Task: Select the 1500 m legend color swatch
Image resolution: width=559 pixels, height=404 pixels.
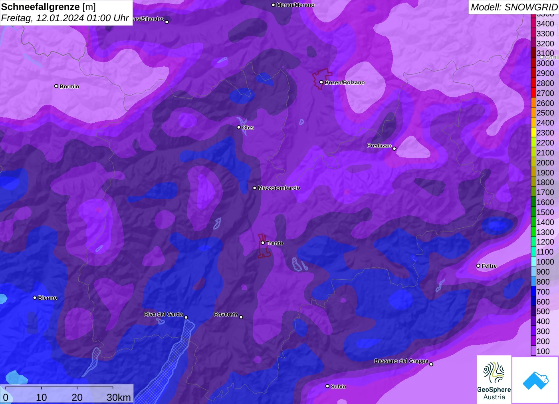Action: 533,212
